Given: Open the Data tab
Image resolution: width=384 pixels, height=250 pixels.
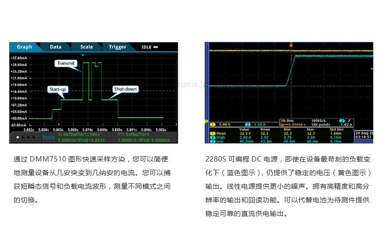Looking at the screenshot, I should point(55,47).
